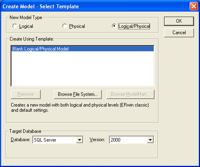Click the empty area in the template list

click(83, 69)
